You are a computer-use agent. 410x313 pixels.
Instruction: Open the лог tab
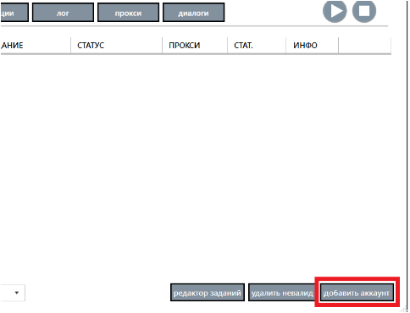click(x=63, y=13)
